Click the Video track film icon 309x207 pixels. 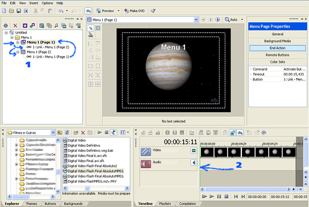pyautogui.click(x=146, y=152)
